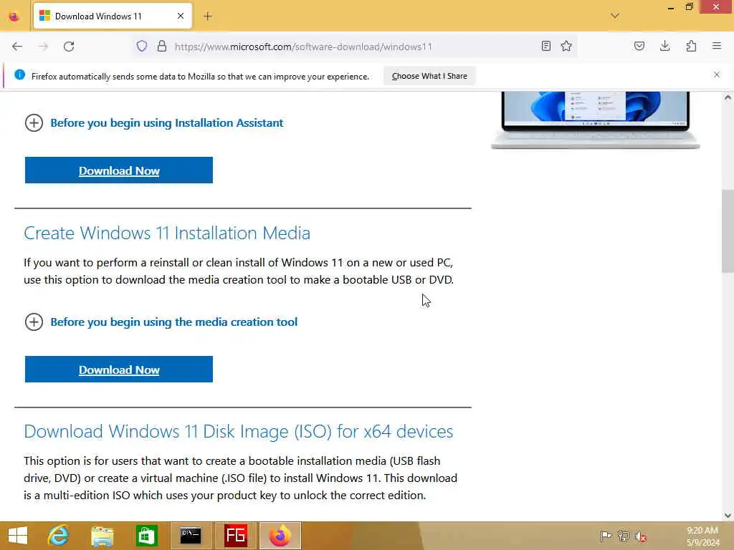Viewport: 734px width, 550px height.
Task: Open tracking protection shield icon
Action: 142,46
